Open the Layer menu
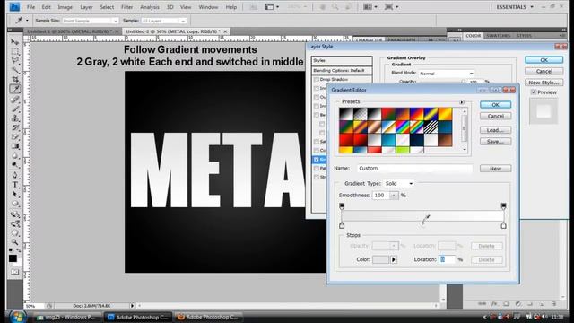 86,7
